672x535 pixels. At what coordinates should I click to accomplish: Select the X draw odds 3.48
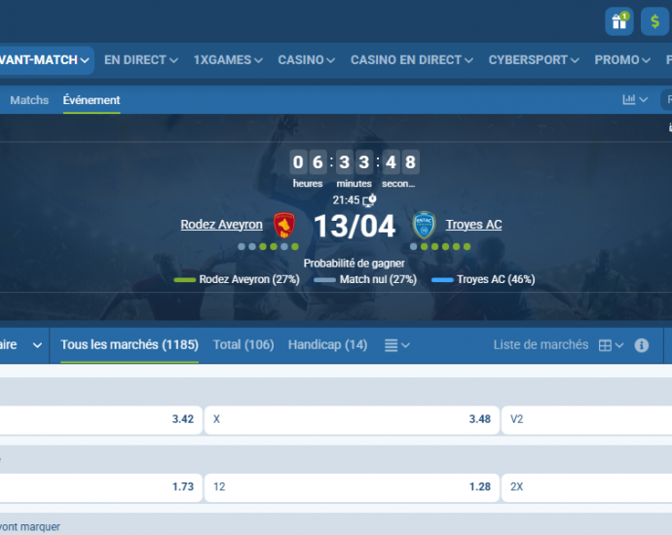pyautogui.click(x=351, y=419)
